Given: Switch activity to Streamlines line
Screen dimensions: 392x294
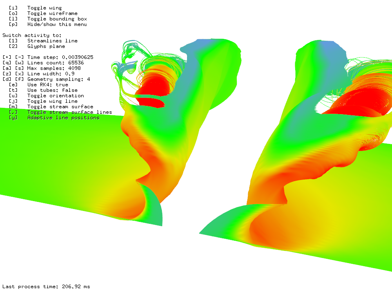Looking at the screenshot, I should pos(52,41).
